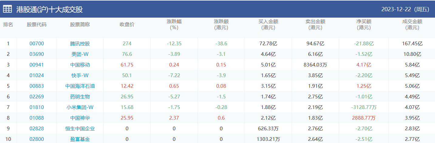Open 恒生中国企业 fund link
Screen dimensions: 435x143
(80, 128)
